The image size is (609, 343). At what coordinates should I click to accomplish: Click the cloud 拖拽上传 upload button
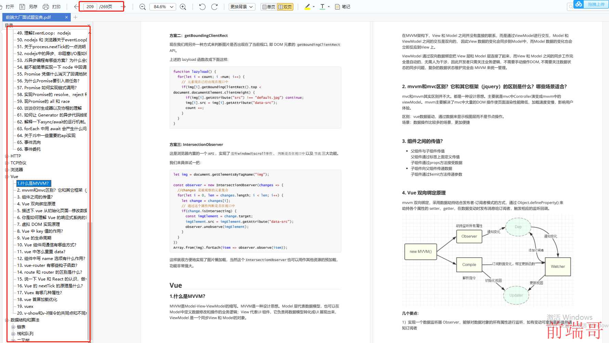tap(591, 4)
